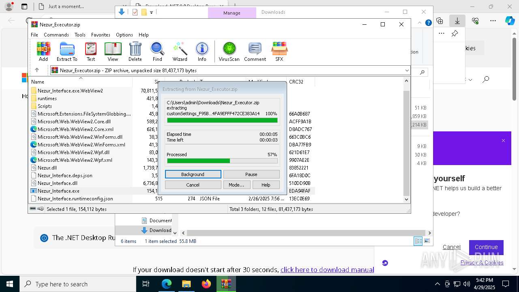Select Nezur_Interface.deps.json file
This screenshot has height=292, width=519.
(65, 176)
